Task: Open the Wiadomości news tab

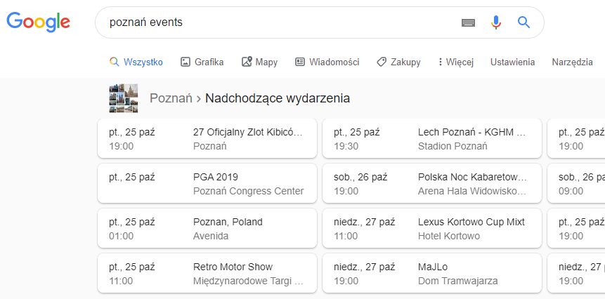Action: point(327,62)
